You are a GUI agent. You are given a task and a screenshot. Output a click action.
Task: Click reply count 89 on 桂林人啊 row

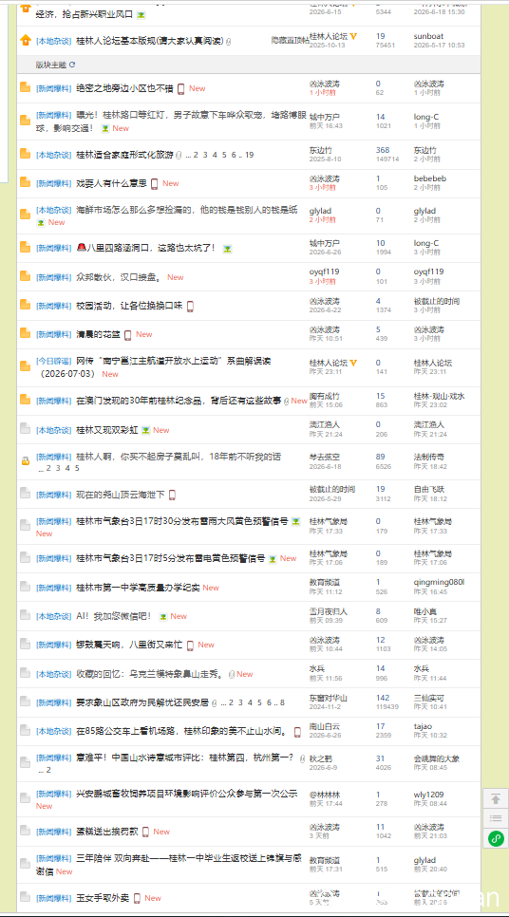380,457
